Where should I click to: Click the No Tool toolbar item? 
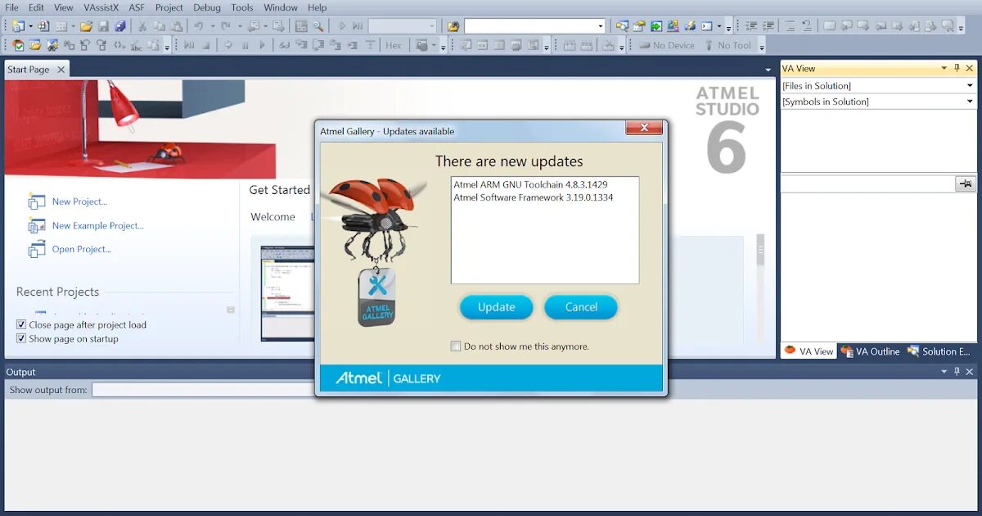click(x=727, y=46)
